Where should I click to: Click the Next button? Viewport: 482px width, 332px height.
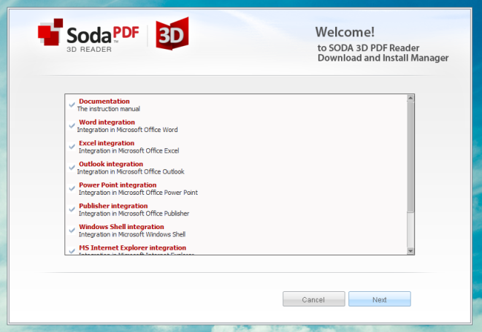[x=380, y=299]
